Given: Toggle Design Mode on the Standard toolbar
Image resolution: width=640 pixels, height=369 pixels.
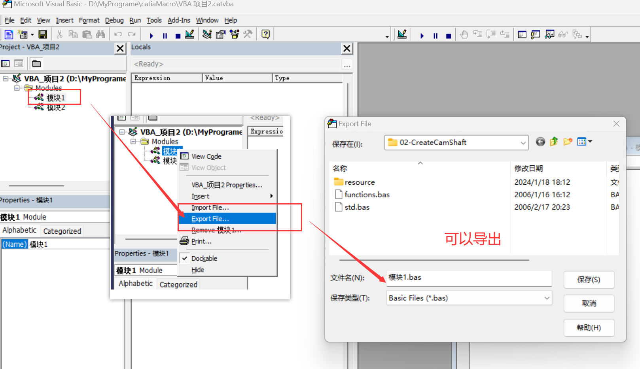Looking at the screenshot, I should coord(190,34).
